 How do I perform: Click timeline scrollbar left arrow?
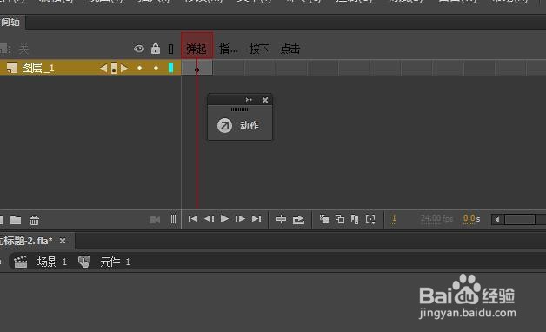pyautogui.click(x=497, y=219)
